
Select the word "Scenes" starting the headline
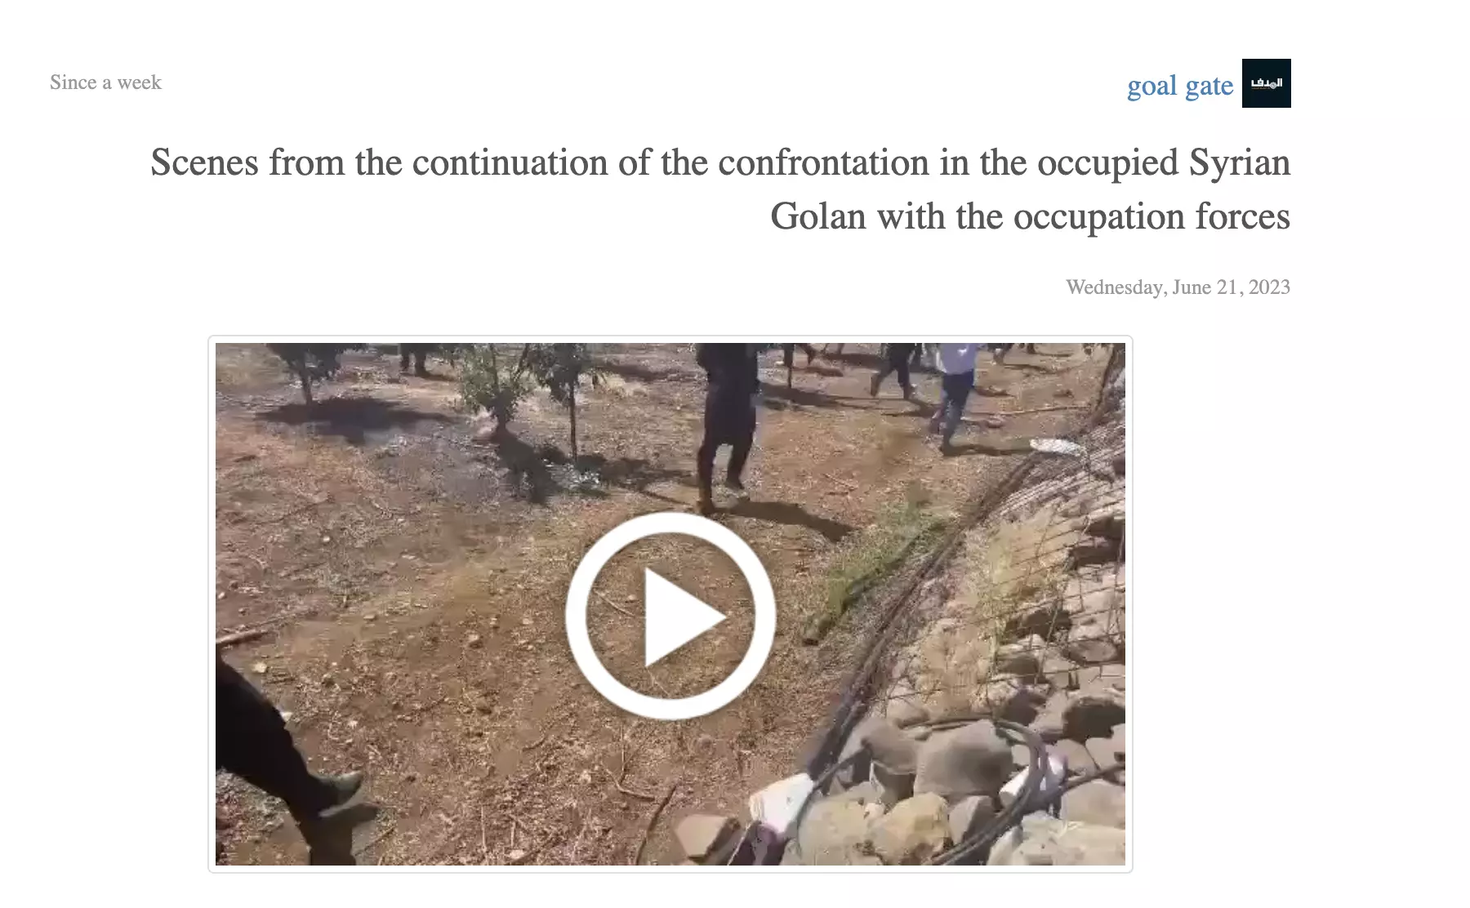(x=205, y=162)
